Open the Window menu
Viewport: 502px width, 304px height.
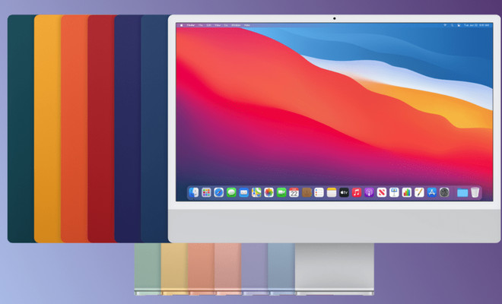[236, 25]
